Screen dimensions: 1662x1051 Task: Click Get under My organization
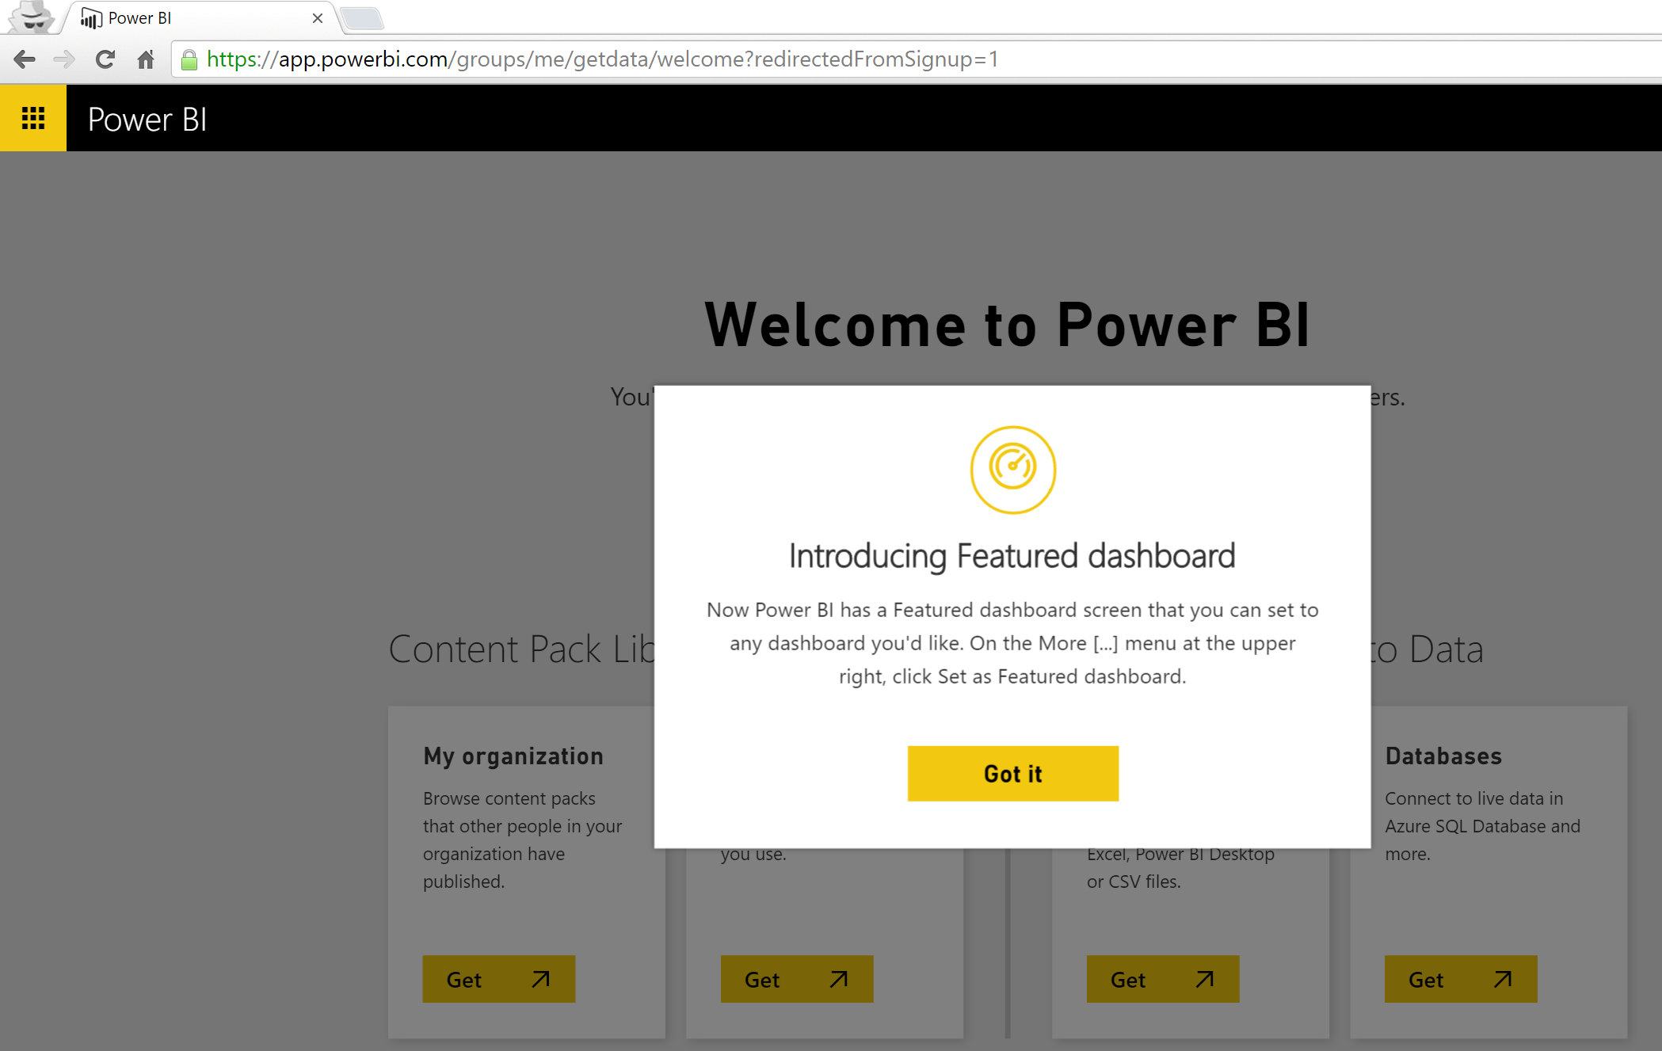(498, 979)
